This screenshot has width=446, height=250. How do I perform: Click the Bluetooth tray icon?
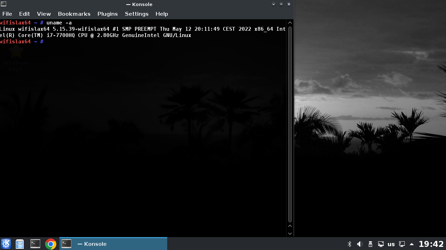pos(349,244)
